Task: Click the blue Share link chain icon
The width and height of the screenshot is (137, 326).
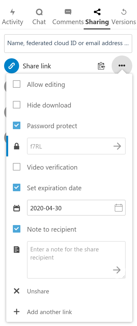Action: (x=12, y=66)
